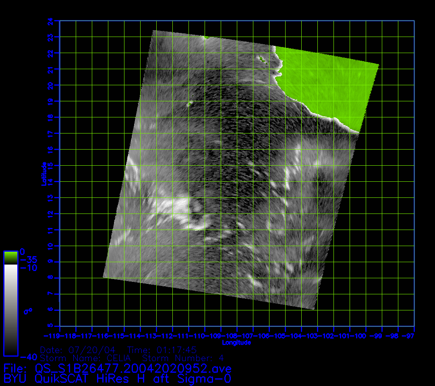The width and height of the screenshot is (435, 386).
Task: Click the "Storm Number: 4" text
Action: [183, 358]
